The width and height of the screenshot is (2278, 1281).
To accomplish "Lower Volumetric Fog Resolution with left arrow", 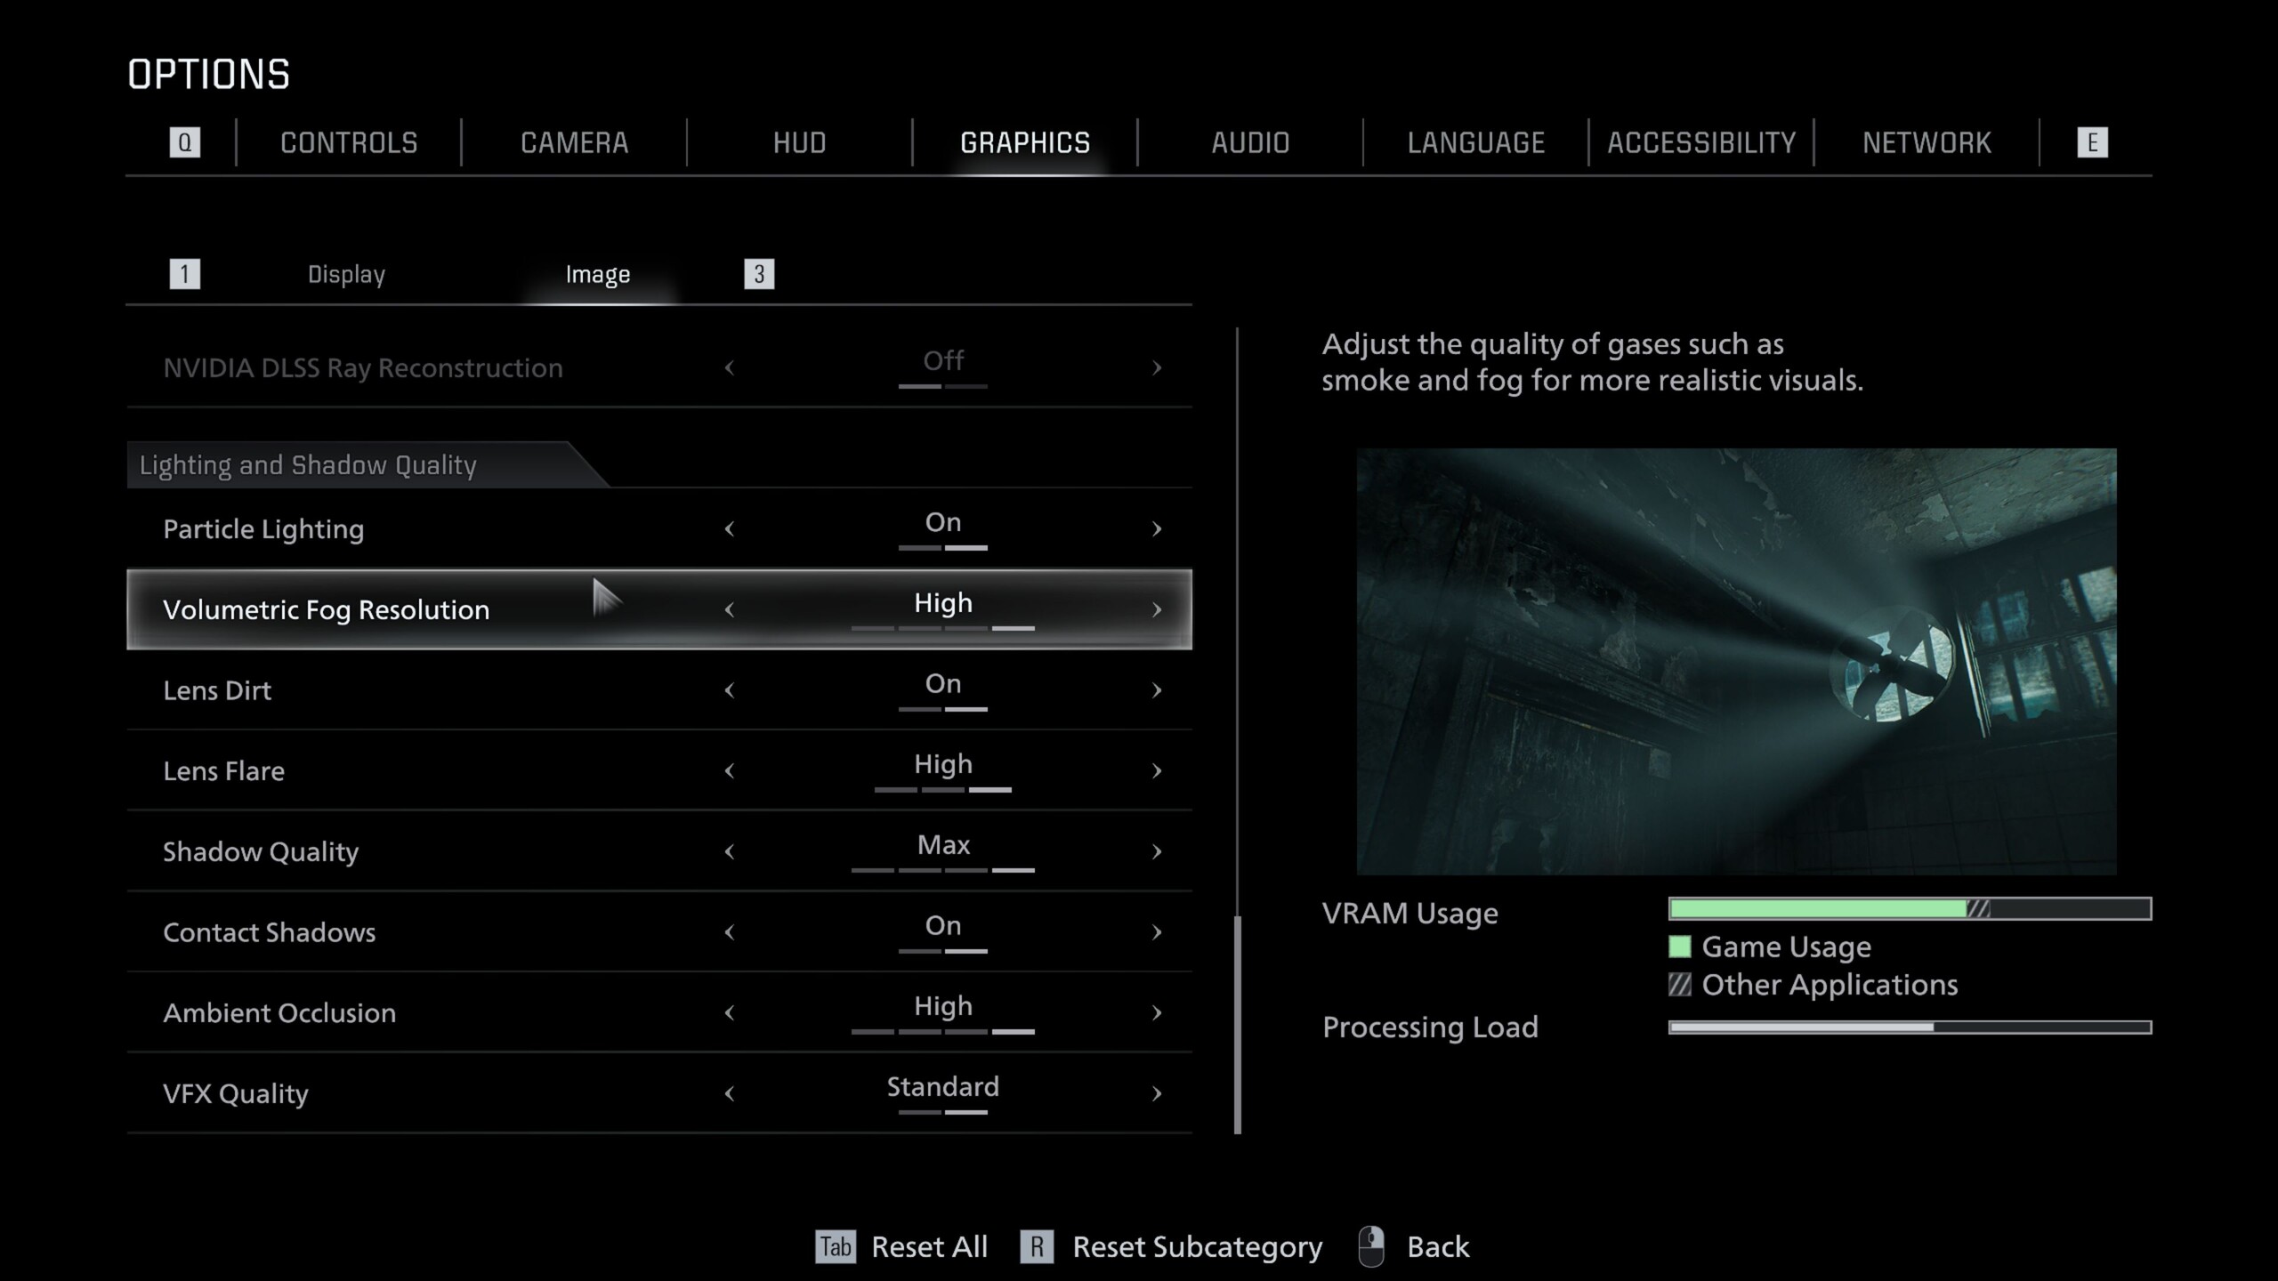I will point(730,610).
